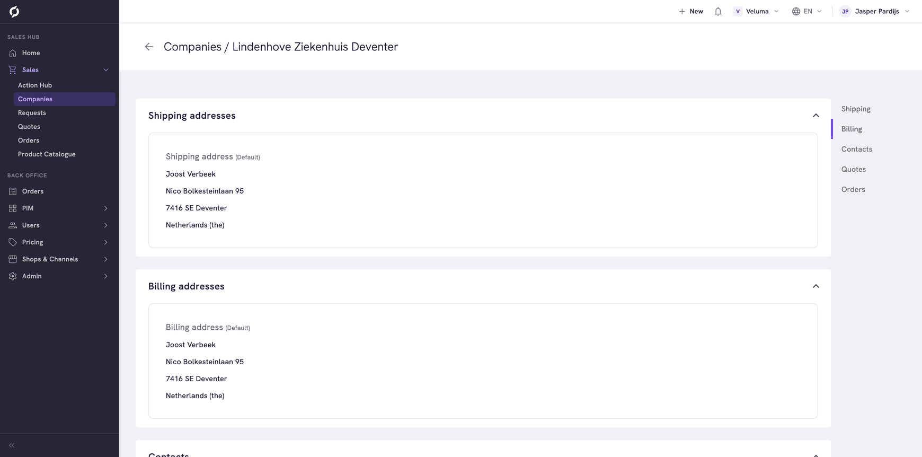This screenshot has height=457, width=922.
Task: Collapse the Shipping addresses section
Action: coord(816,116)
